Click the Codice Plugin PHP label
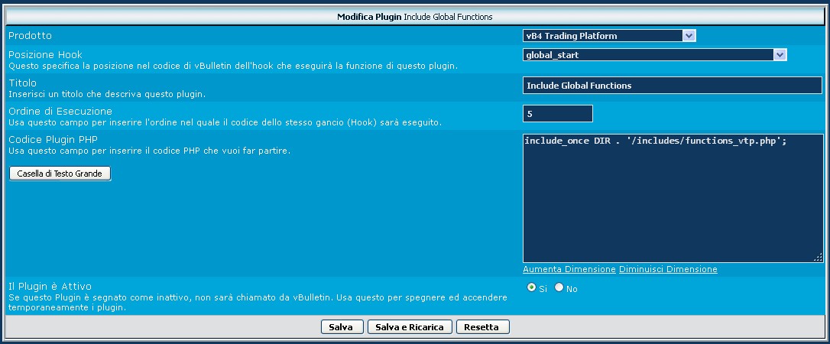This screenshot has width=830, height=344. [x=53, y=139]
